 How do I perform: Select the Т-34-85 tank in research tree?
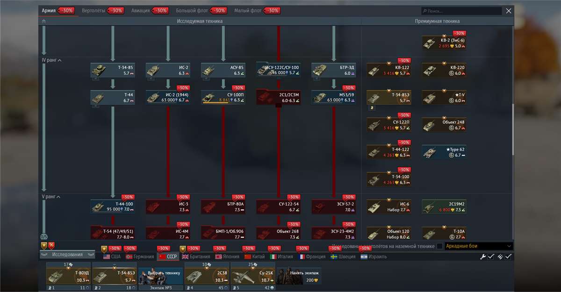[x=113, y=70]
